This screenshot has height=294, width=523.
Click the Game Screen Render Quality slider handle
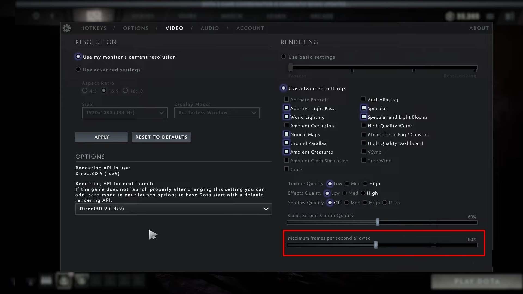378,222
